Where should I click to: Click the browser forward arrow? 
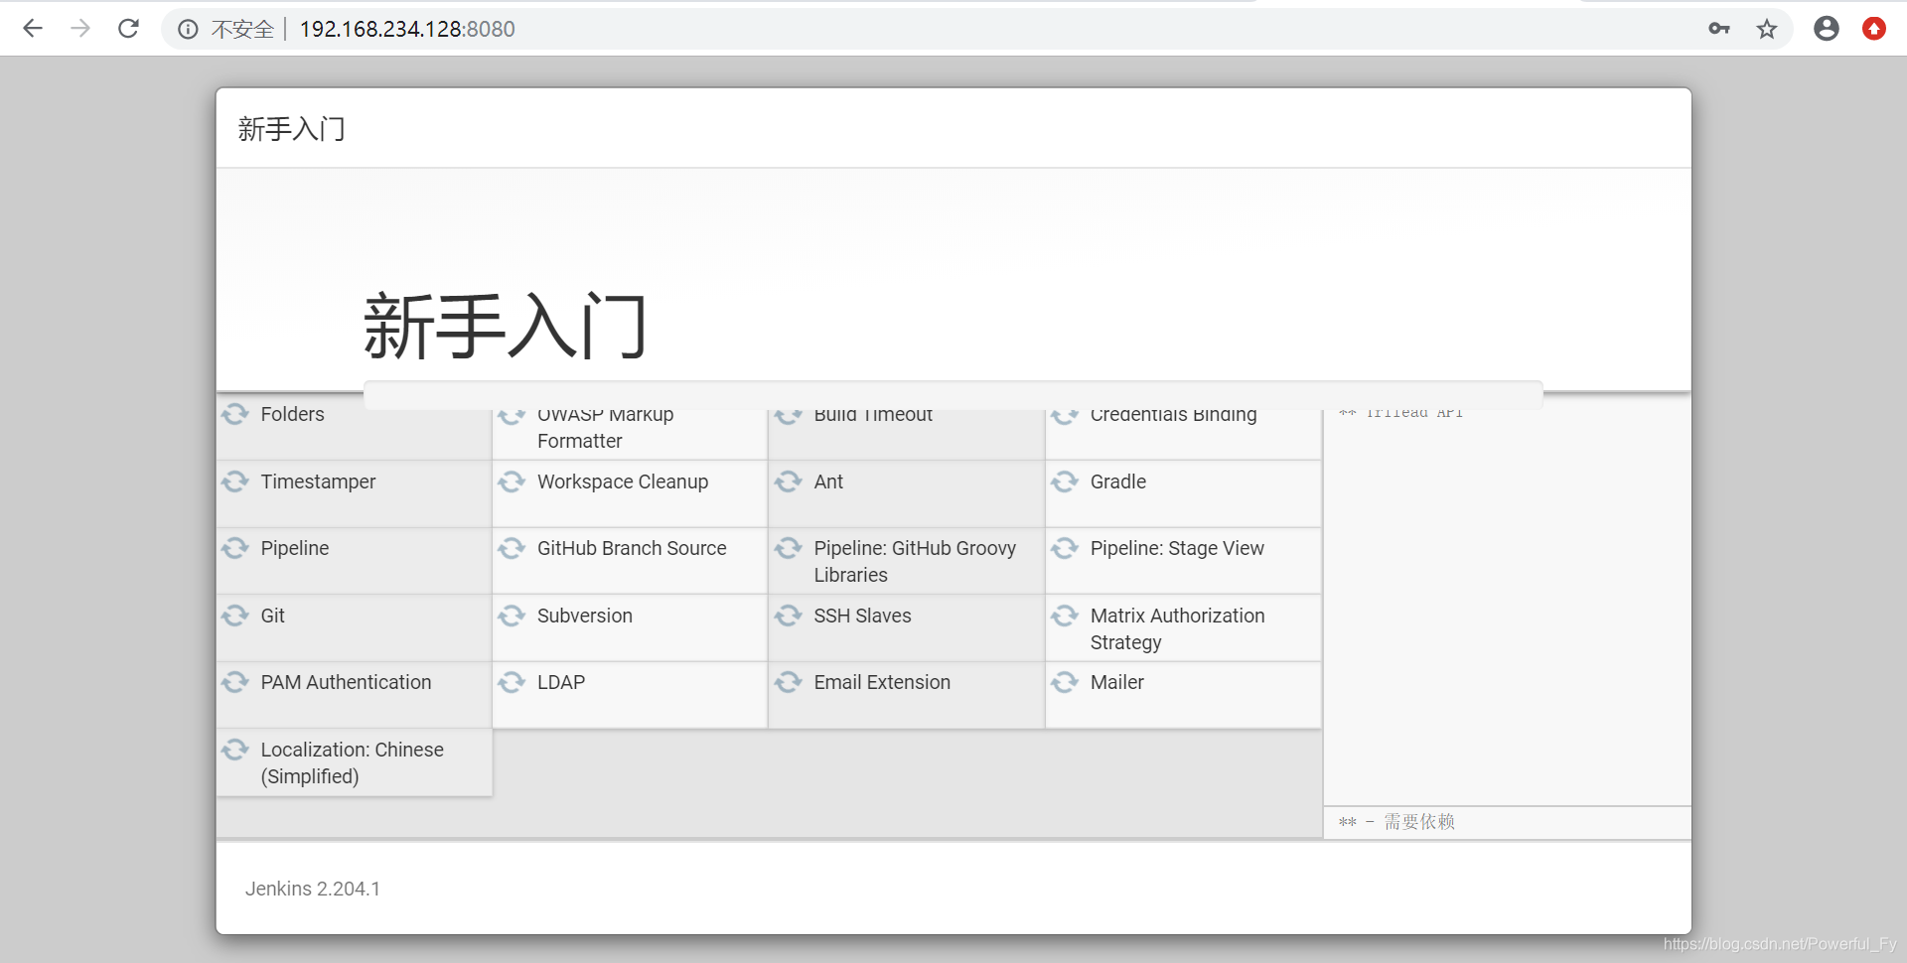pyautogui.click(x=80, y=29)
